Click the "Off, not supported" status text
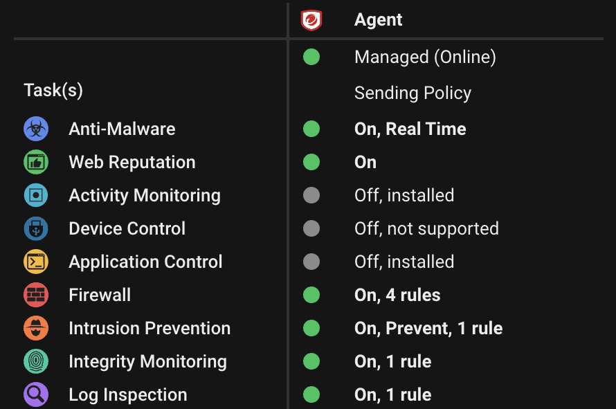Viewport: 616px width, 409px height. pyautogui.click(x=426, y=228)
